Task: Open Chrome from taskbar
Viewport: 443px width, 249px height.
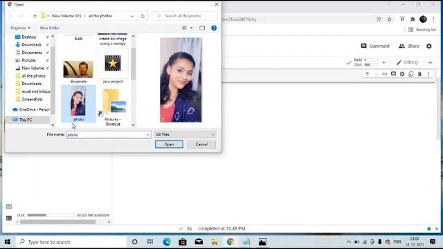Action: click(230, 242)
